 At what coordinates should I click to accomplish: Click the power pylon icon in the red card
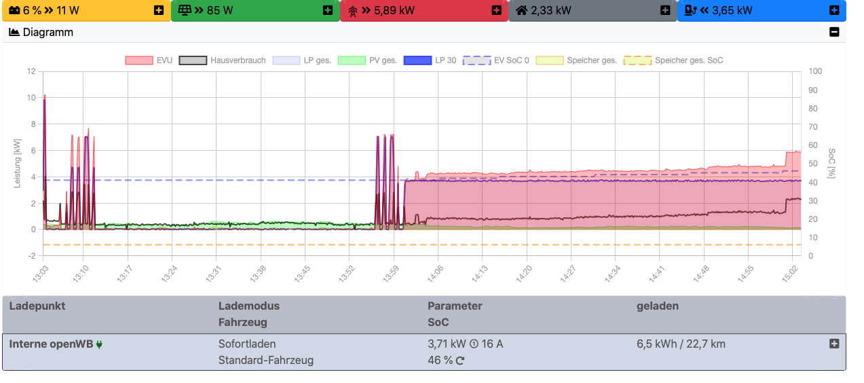point(352,11)
